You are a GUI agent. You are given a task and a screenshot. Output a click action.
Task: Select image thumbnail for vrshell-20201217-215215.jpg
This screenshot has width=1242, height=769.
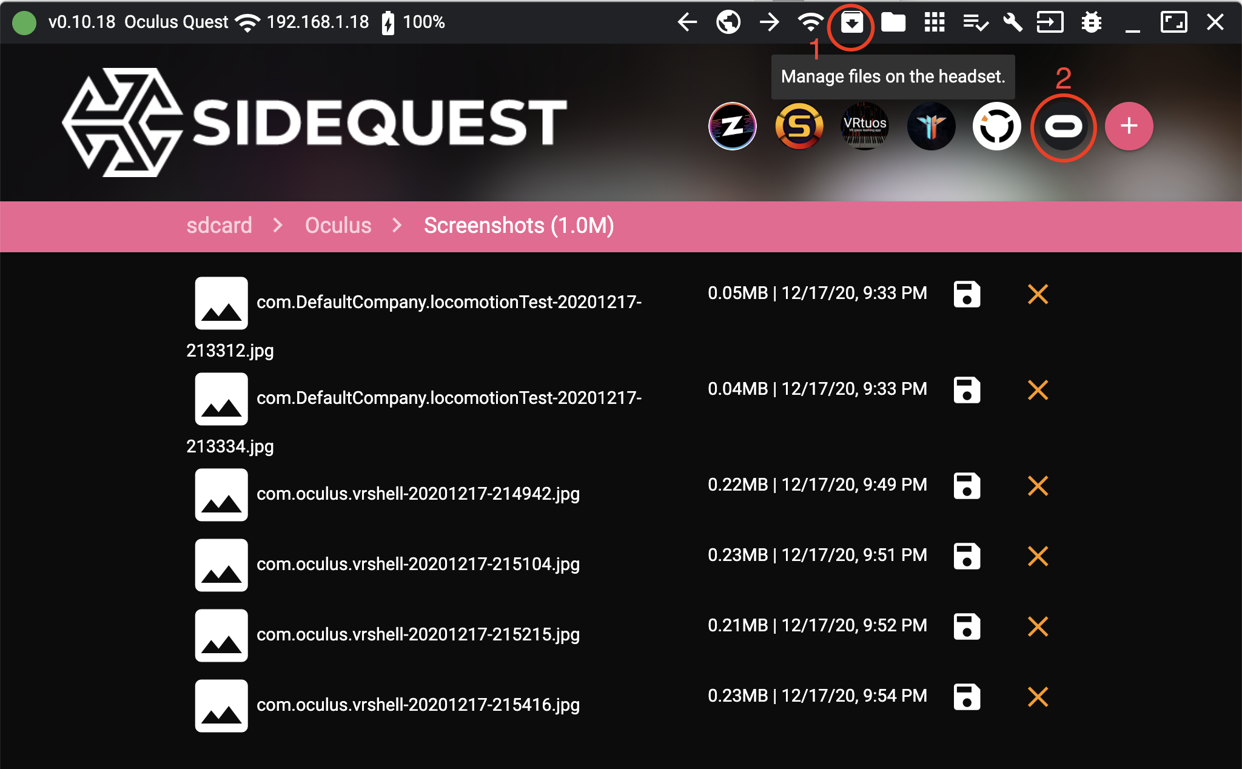point(221,636)
